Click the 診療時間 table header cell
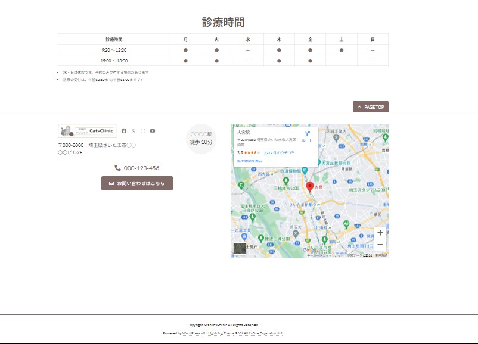Viewport: 478px width, 344px height. click(114, 39)
